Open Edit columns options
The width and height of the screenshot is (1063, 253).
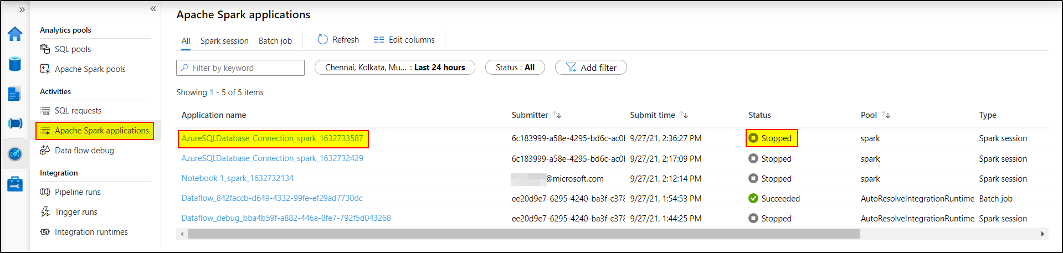[x=404, y=40]
